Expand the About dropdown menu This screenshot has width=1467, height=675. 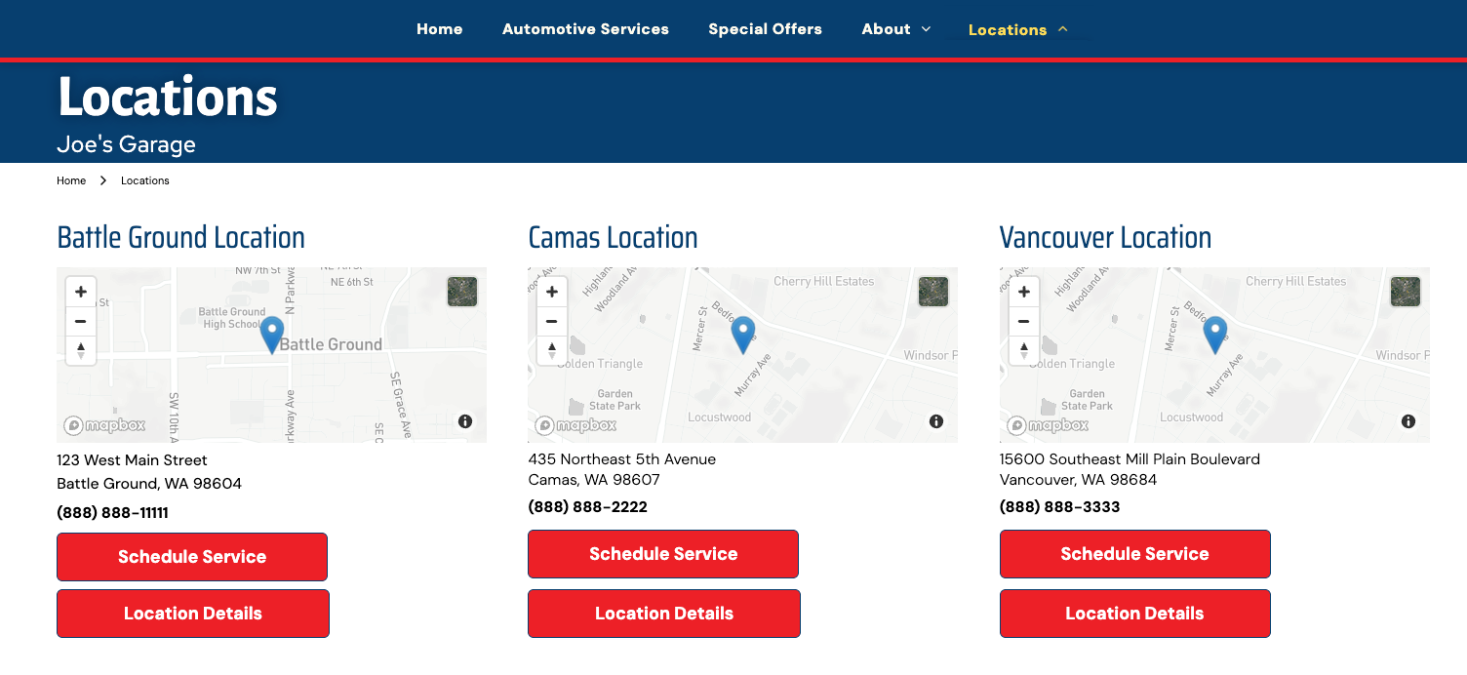pos(896,29)
